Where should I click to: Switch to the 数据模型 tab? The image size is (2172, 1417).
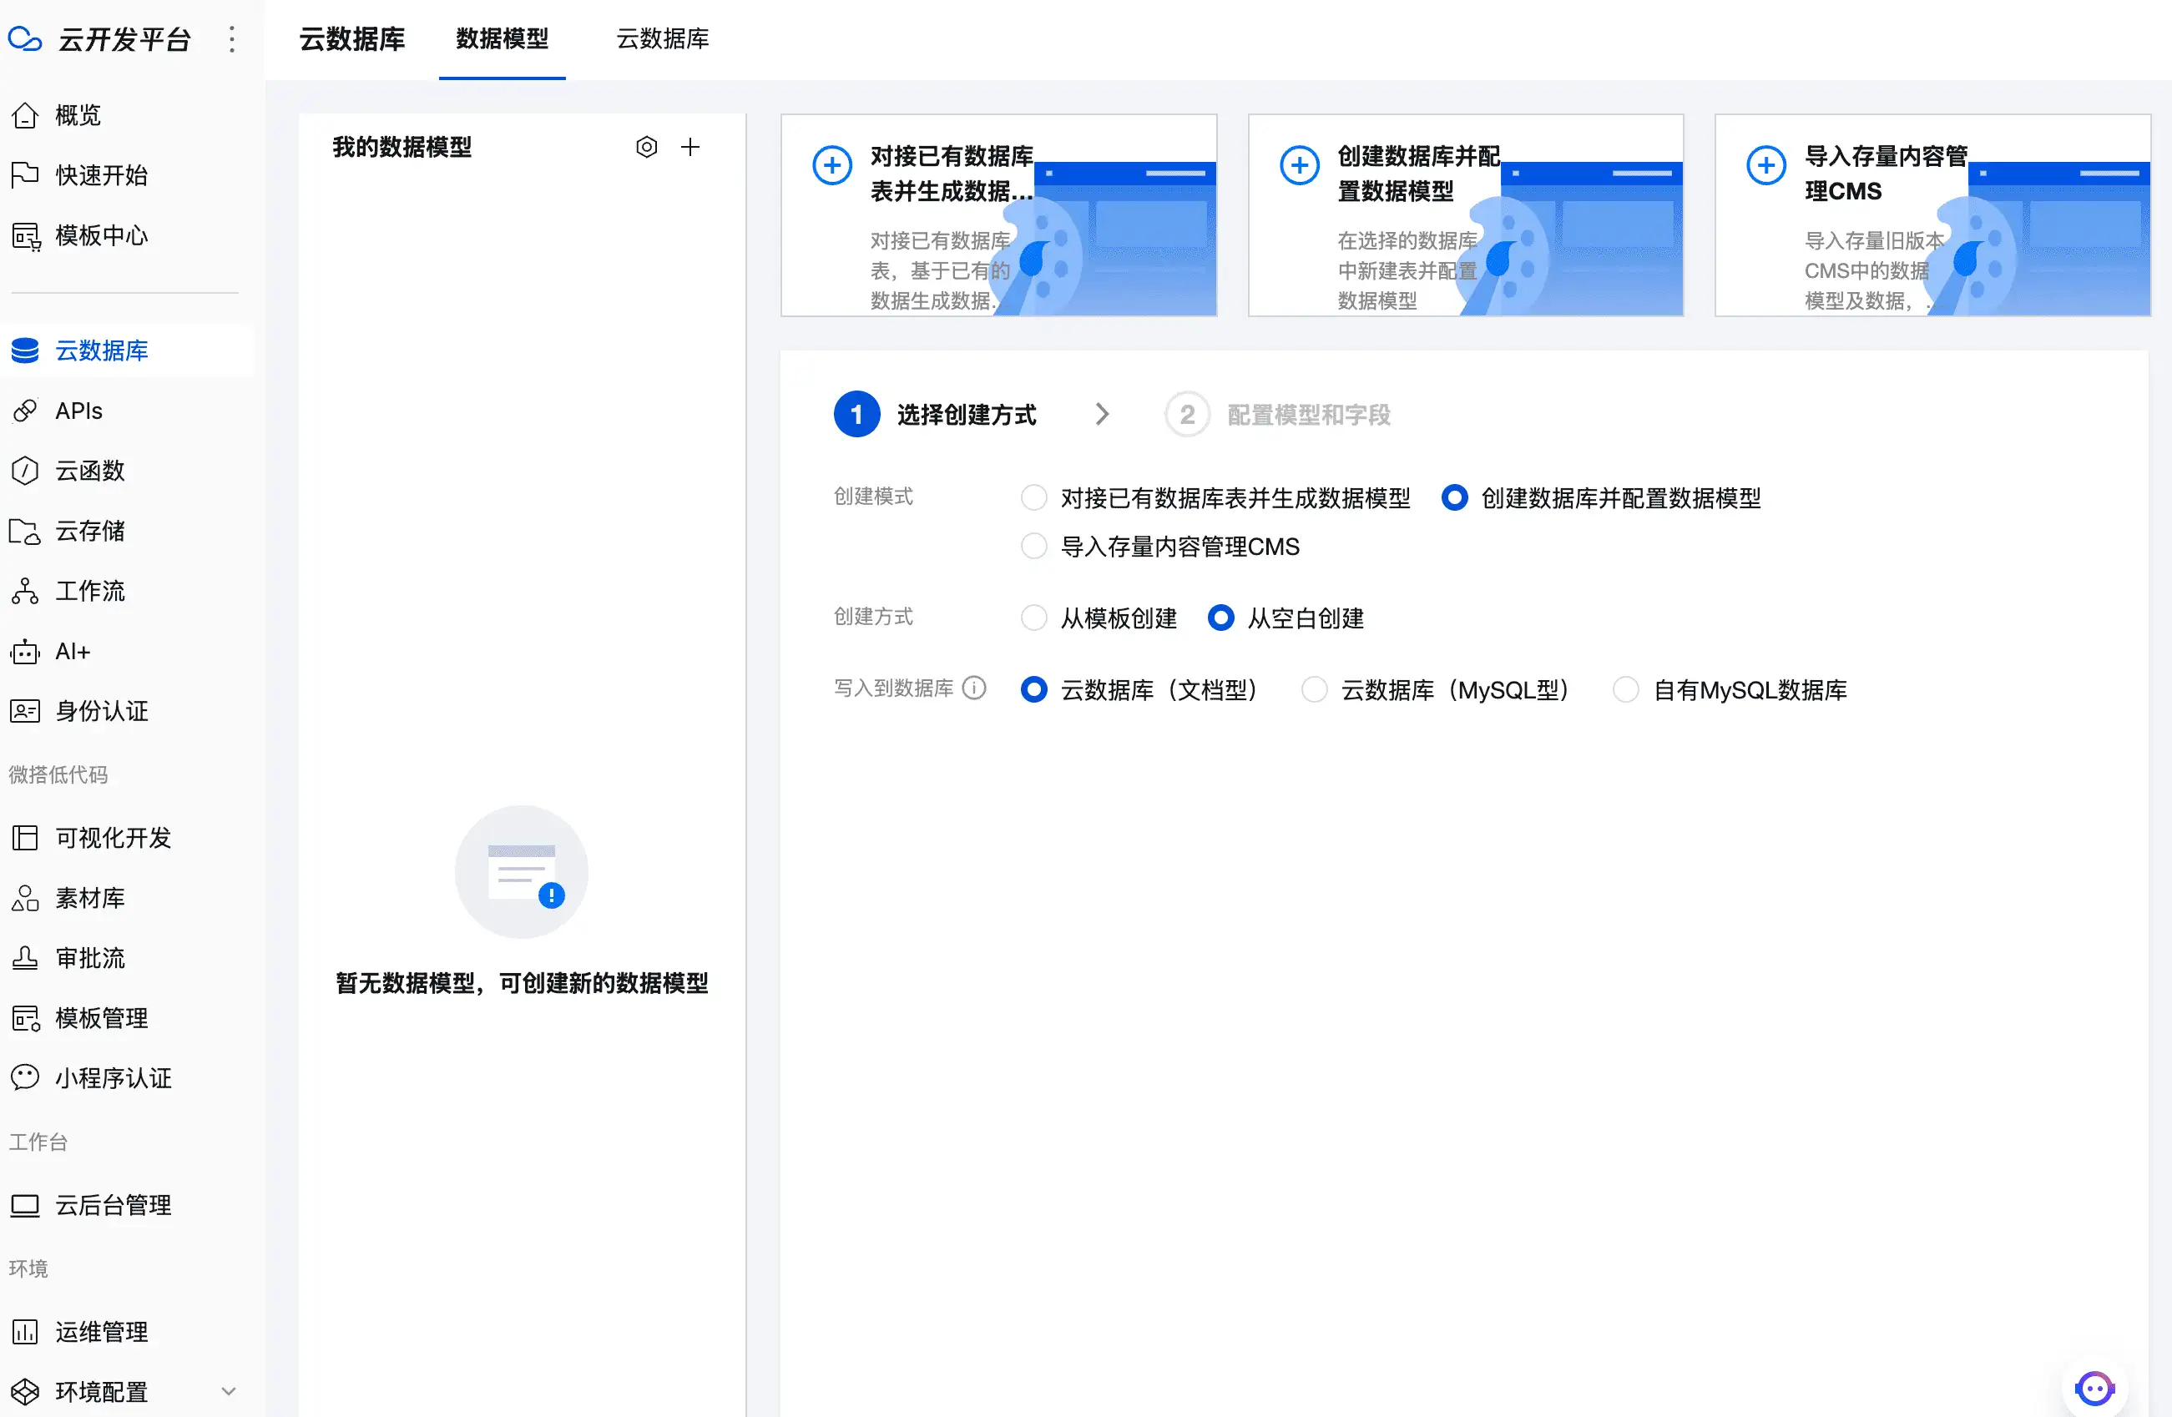502,39
